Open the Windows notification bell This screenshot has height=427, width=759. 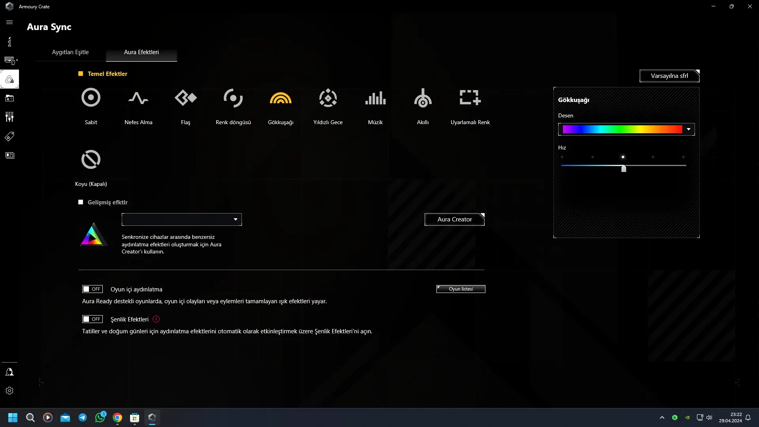748,418
